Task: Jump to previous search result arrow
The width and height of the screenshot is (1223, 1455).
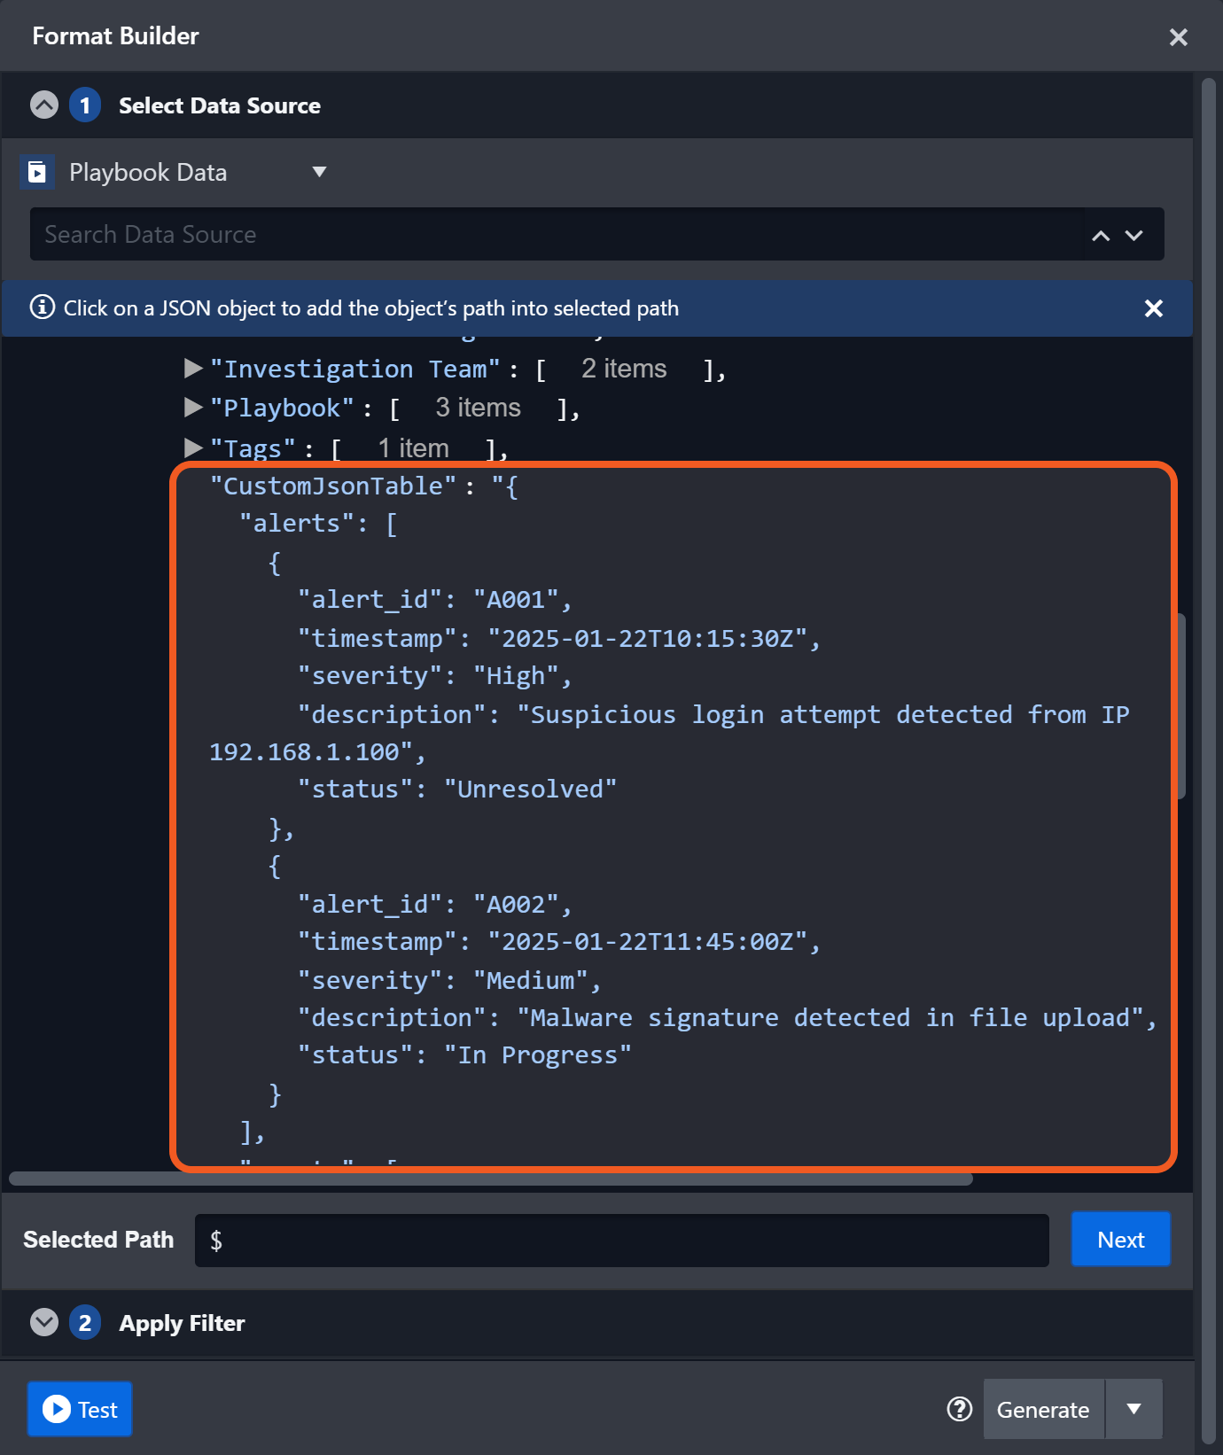Action: [1101, 236]
